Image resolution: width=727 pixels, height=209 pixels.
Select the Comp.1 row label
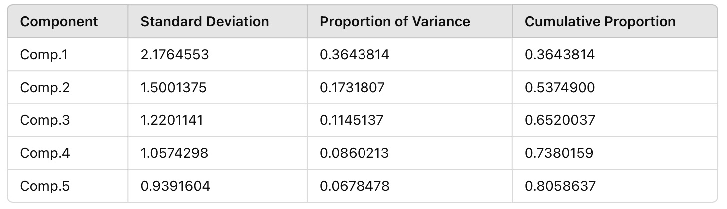(x=44, y=55)
